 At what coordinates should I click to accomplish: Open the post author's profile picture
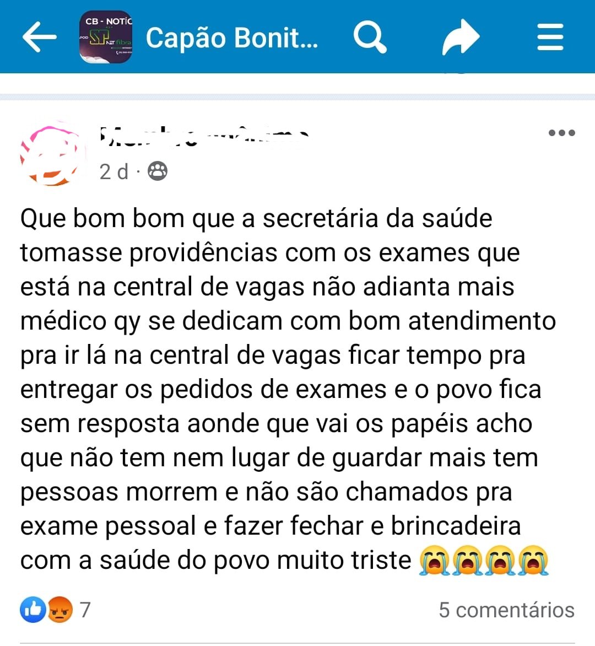tap(51, 154)
